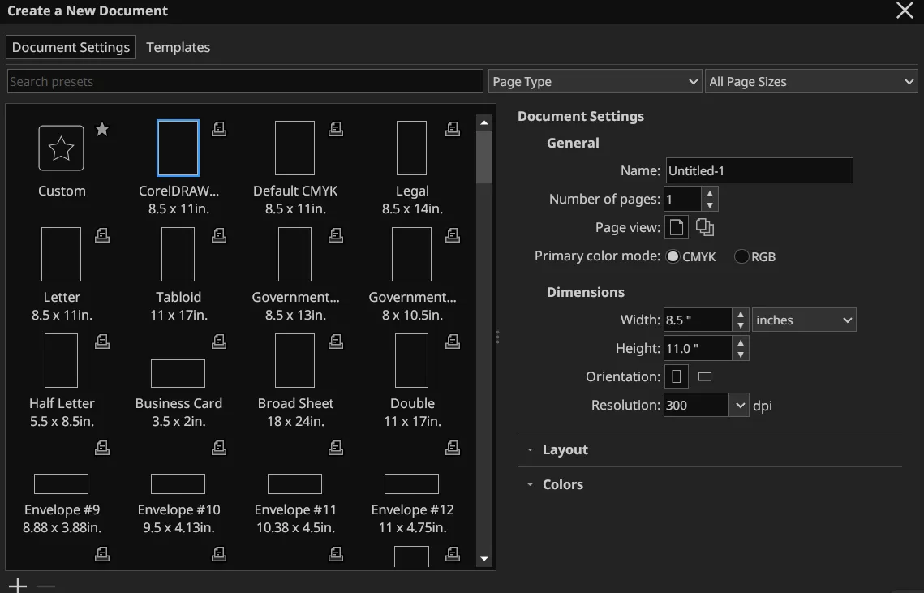The height and width of the screenshot is (593, 924).
Task: Click the facing pages view icon
Action: point(704,228)
